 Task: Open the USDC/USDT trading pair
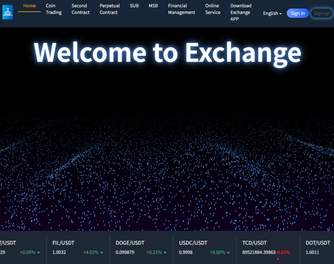205,247
